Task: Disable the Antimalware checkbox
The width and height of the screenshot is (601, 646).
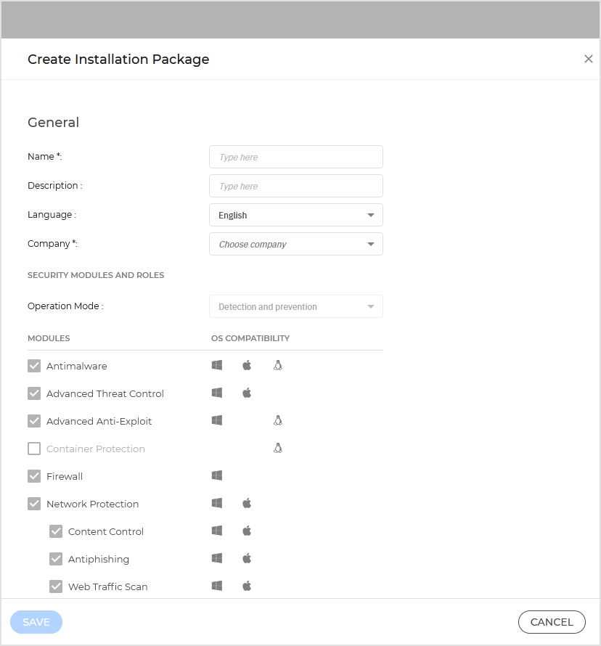Action: click(33, 365)
